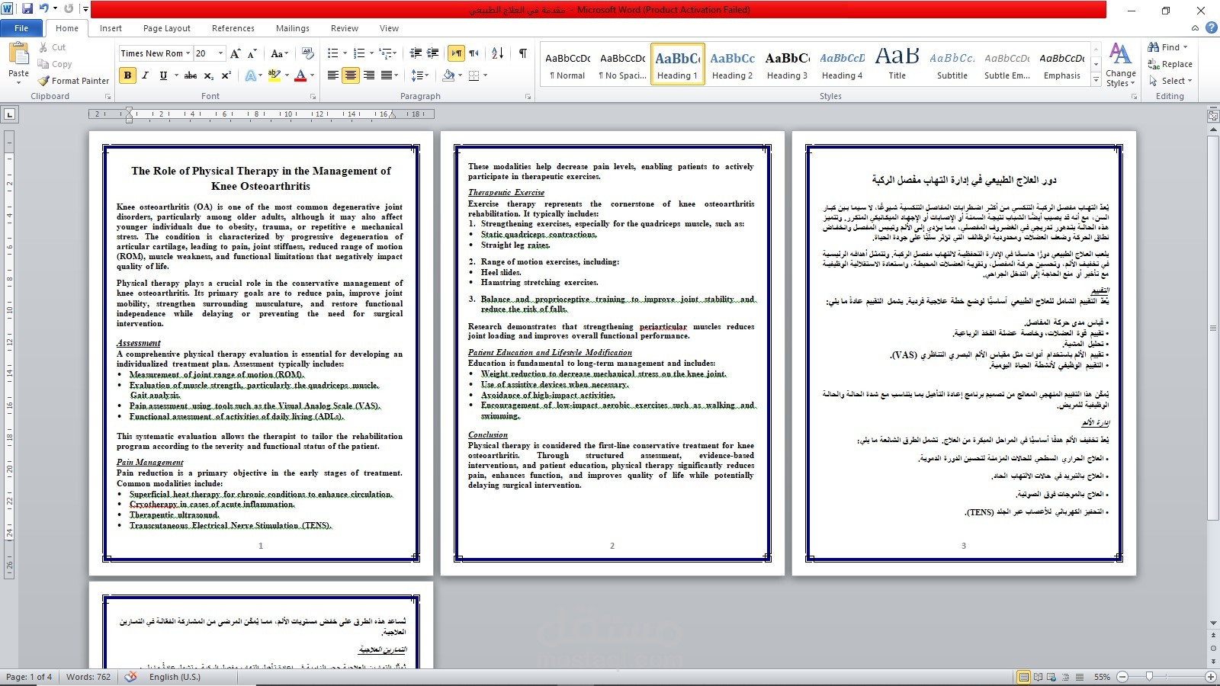The width and height of the screenshot is (1220, 686).
Task: Align the text to the right
Action: pos(369,75)
